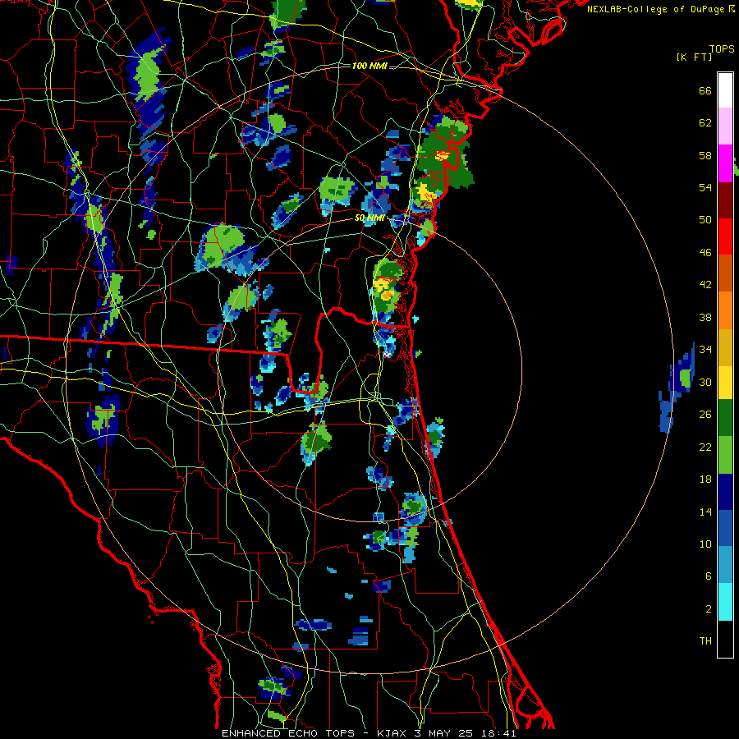Click the 14 legend value
739x739 pixels.
click(x=705, y=512)
